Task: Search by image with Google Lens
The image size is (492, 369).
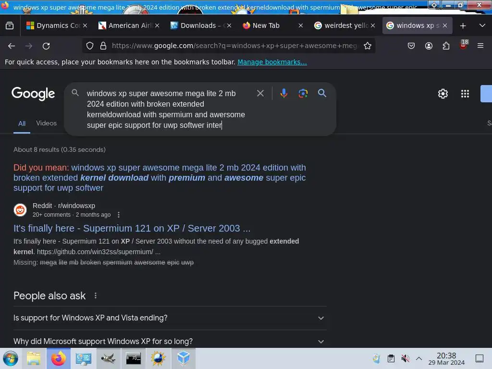Action: 303,93
